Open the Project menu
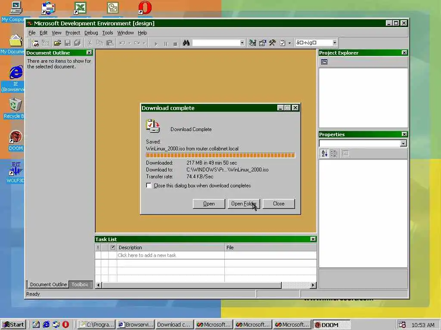 click(73, 33)
